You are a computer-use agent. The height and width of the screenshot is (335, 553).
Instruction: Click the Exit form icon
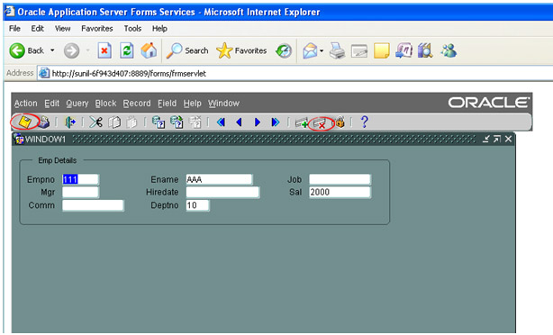(70, 122)
